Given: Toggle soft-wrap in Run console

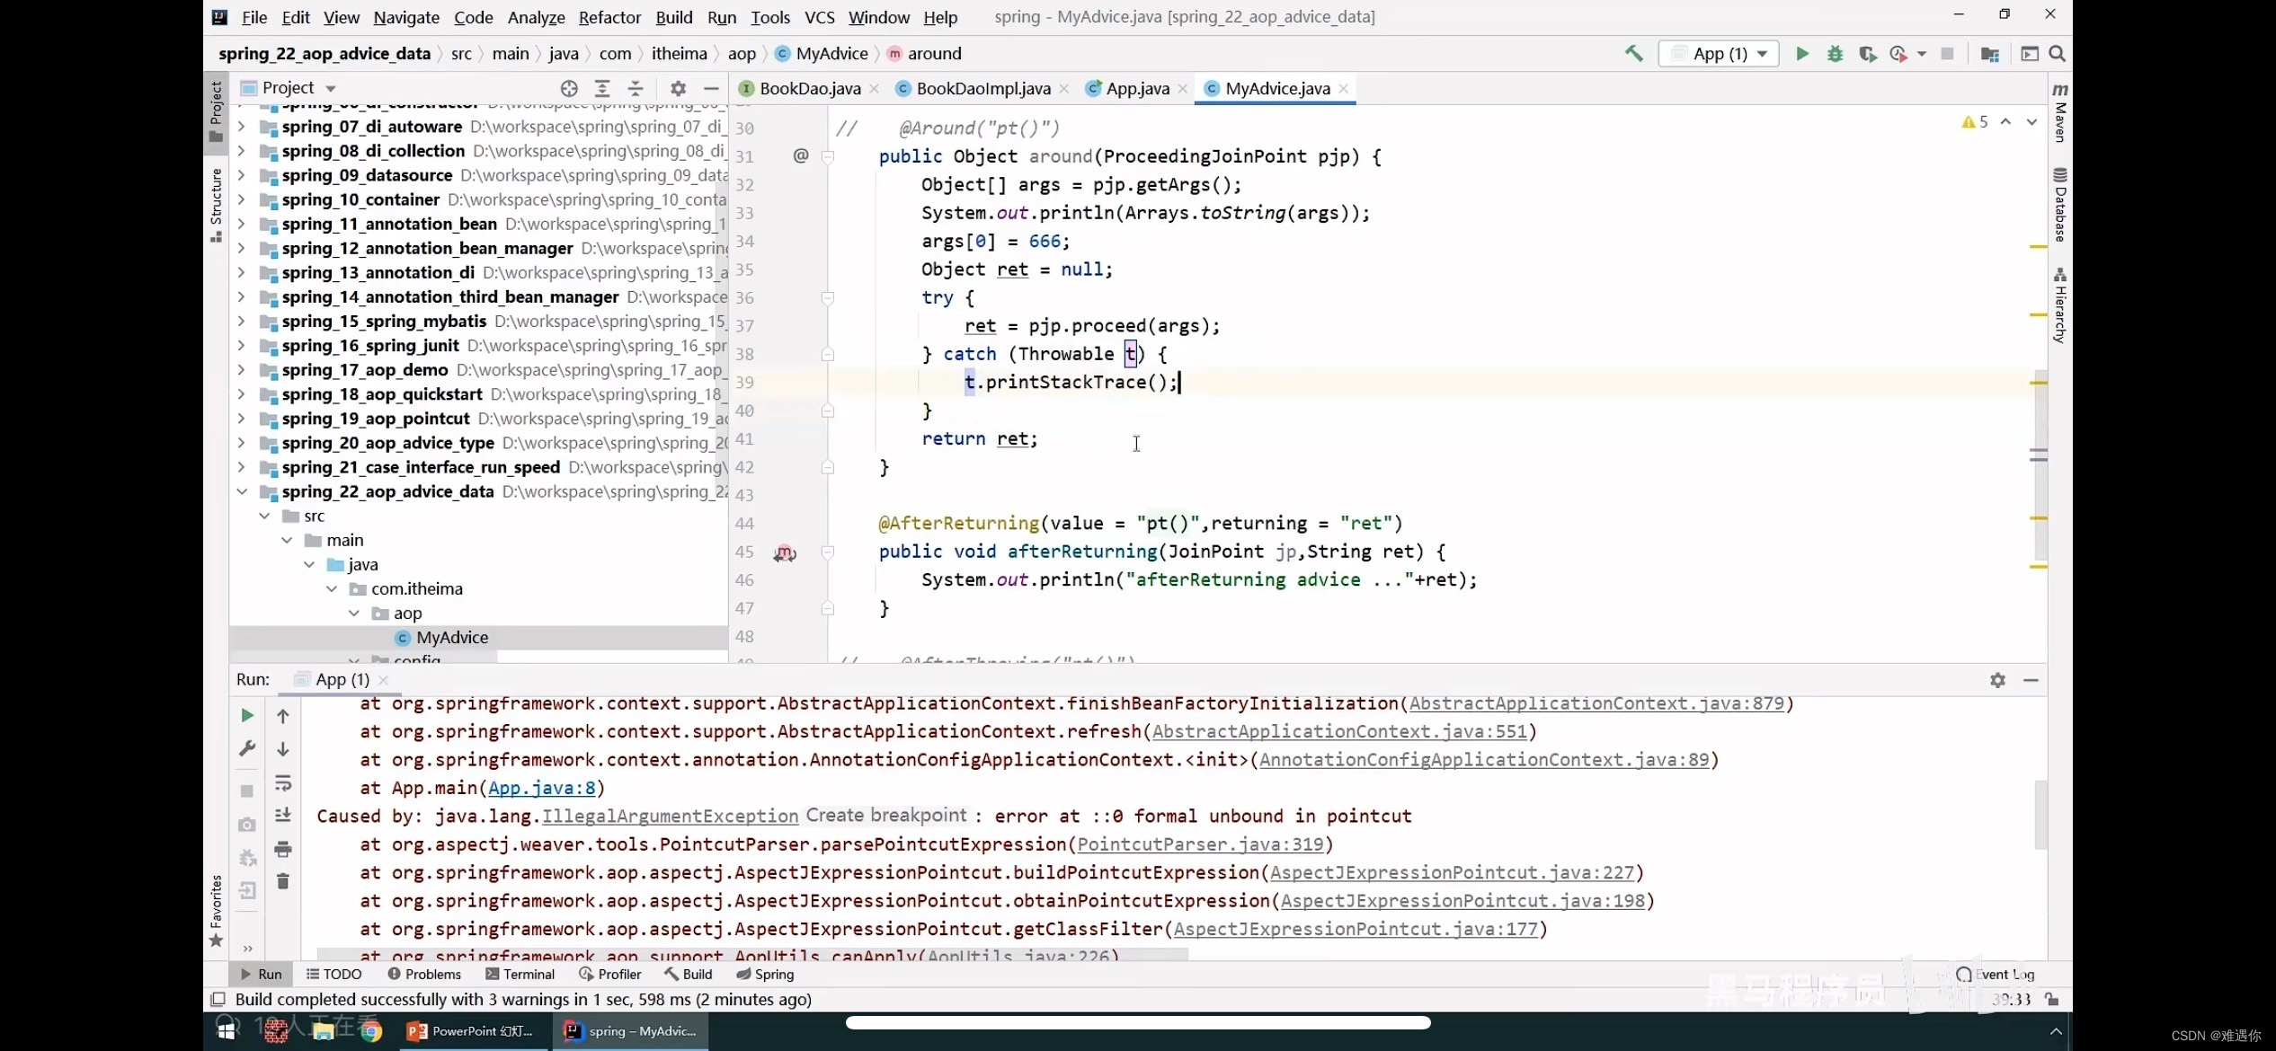Looking at the screenshot, I should (283, 782).
